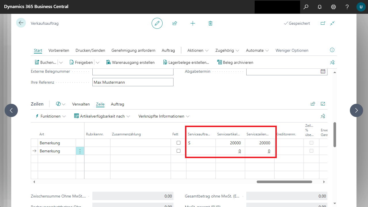Click the trash can delete icon
368x207 pixels.
tap(210, 23)
